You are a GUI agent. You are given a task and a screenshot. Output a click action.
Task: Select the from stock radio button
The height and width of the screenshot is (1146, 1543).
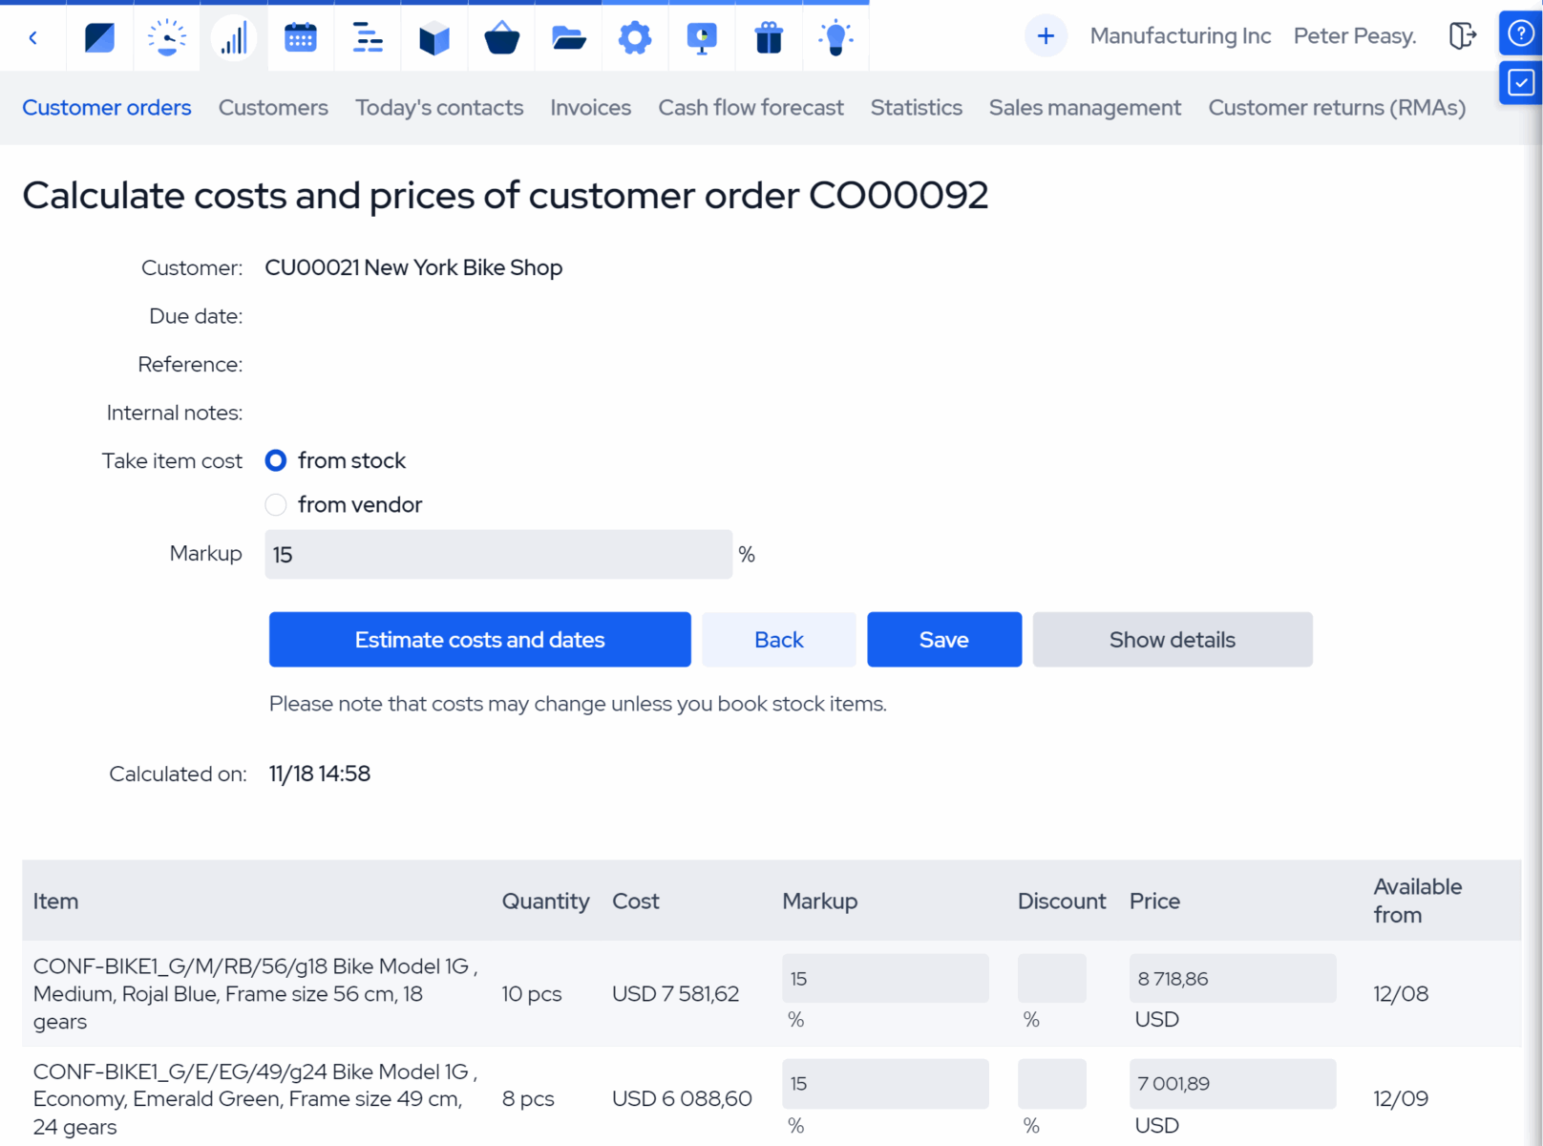[x=275, y=460]
